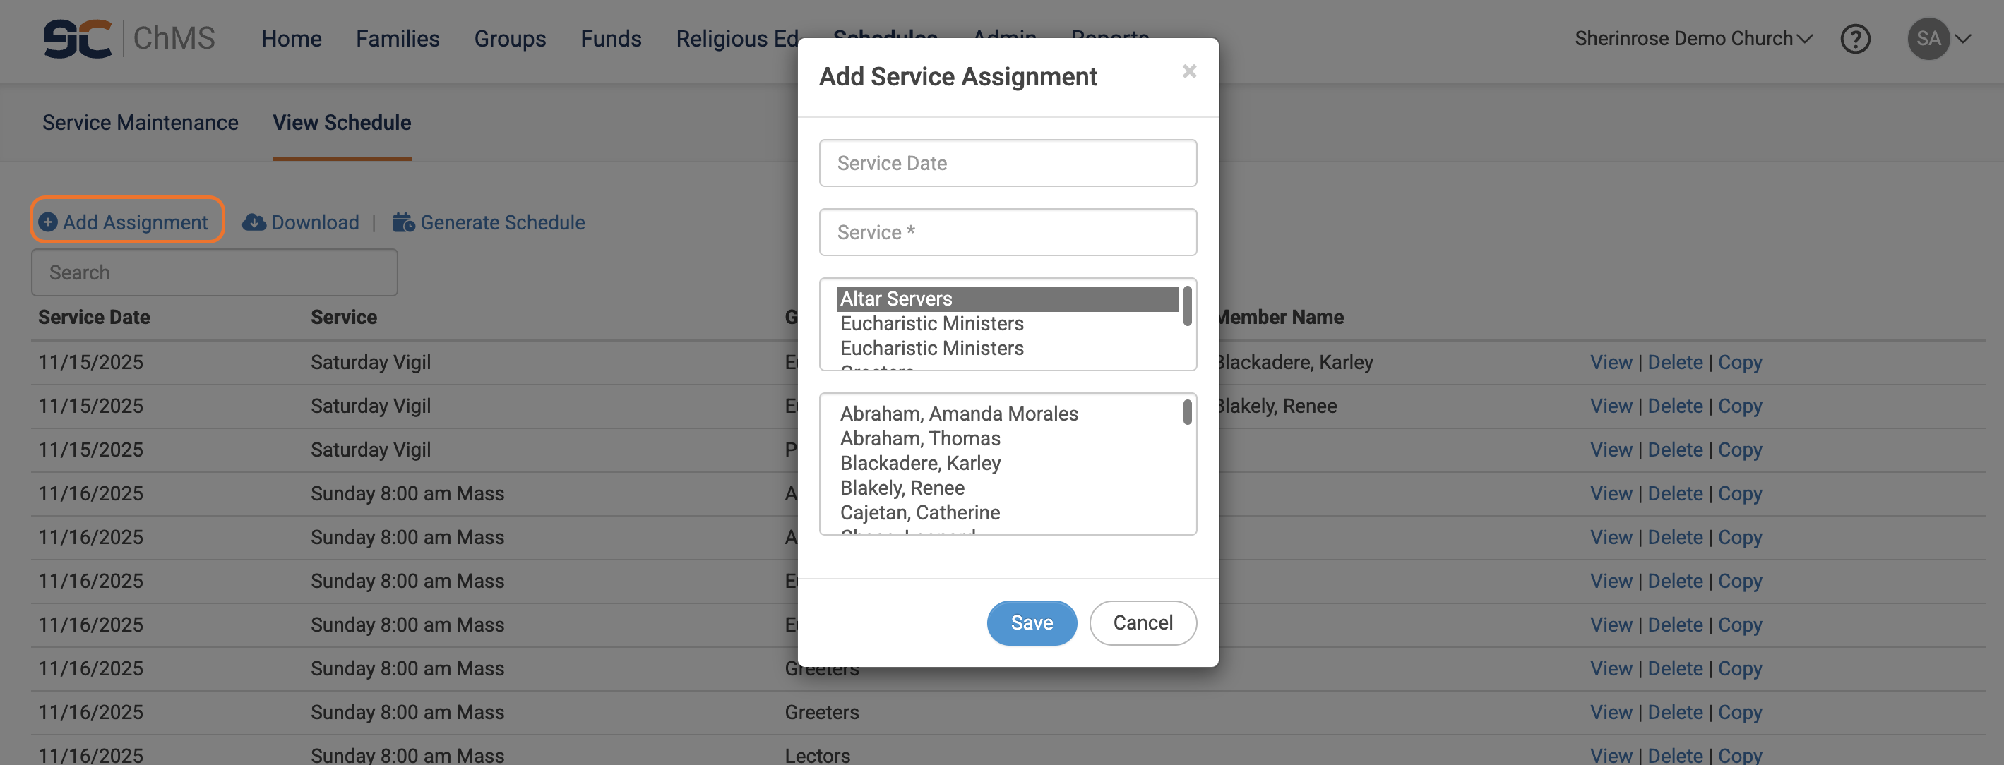Click the Add Assignment plus icon

48,222
